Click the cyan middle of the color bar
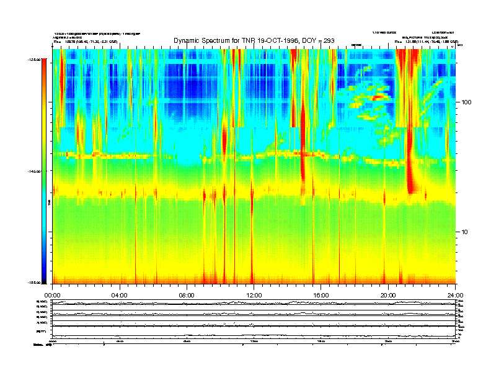The width and height of the screenshot is (491, 380). coord(44,209)
